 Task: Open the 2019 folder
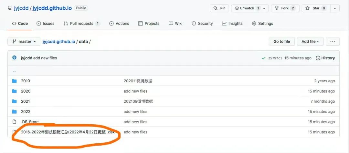pyautogui.click(x=26, y=81)
